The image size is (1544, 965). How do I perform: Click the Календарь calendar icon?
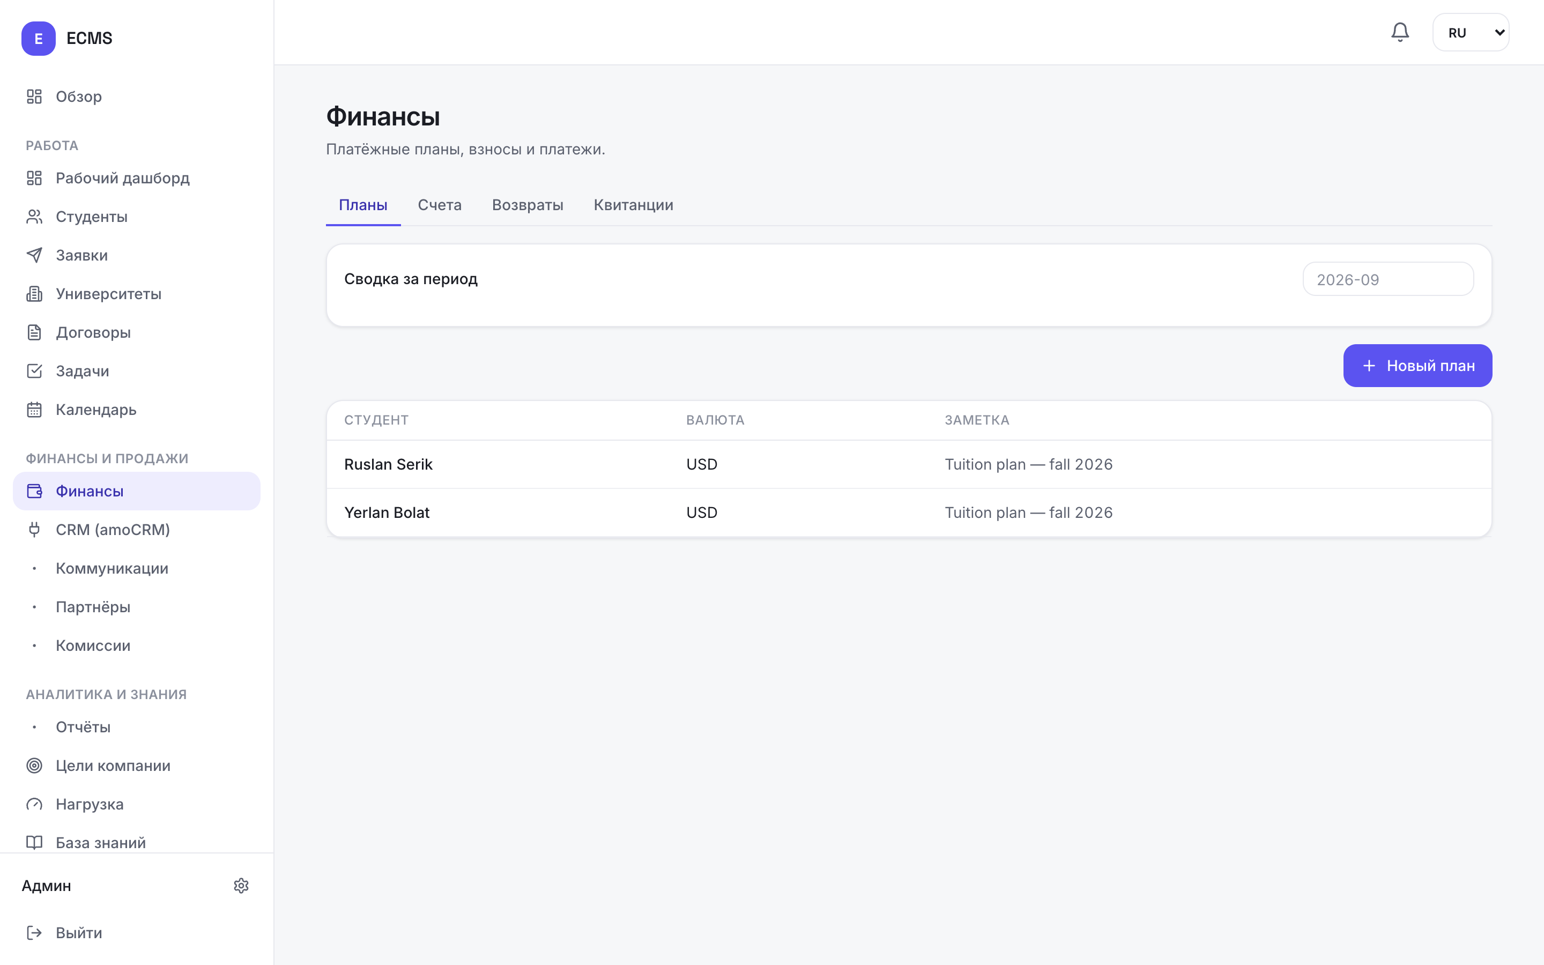pyautogui.click(x=34, y=410)
